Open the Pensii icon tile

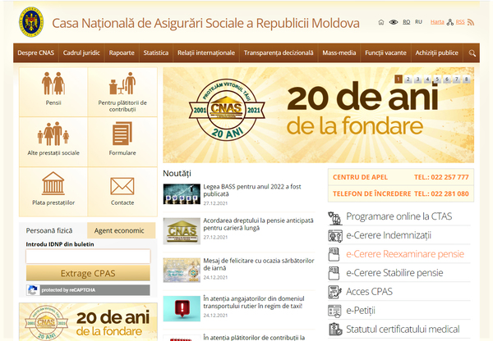53,89
